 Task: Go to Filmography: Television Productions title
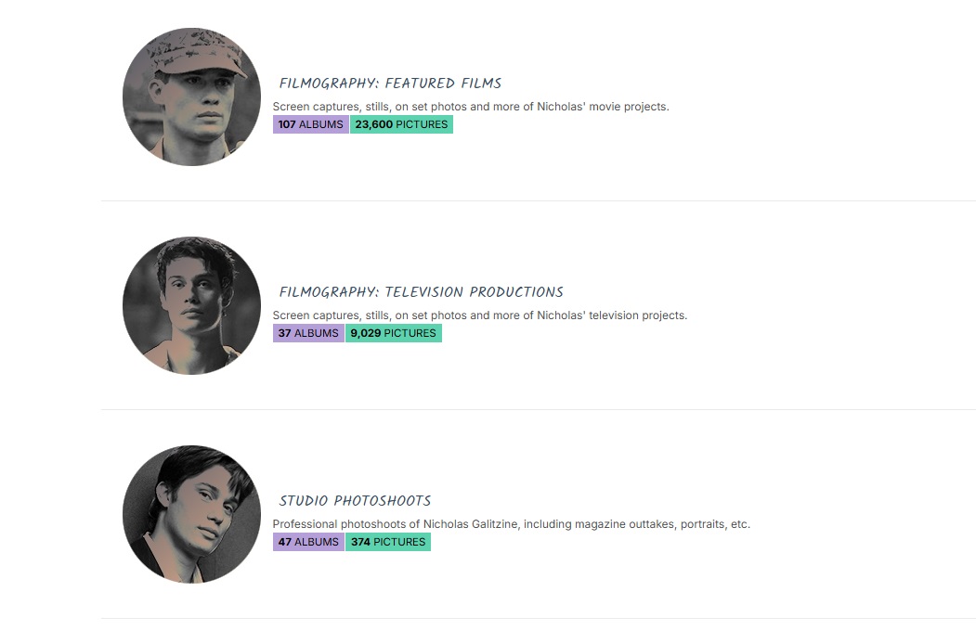pyautogui.click(x=421, y=292)
